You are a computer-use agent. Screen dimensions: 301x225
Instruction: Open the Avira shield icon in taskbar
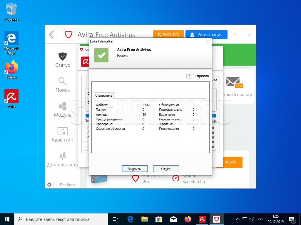click(217, 219)
